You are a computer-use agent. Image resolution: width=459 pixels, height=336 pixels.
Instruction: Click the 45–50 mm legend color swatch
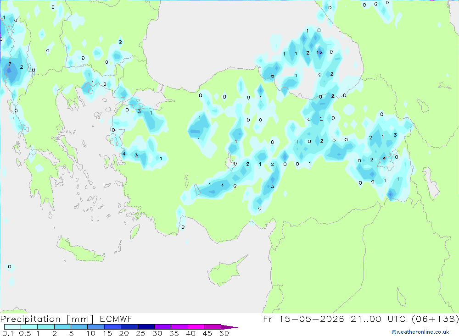click(213, 327)
